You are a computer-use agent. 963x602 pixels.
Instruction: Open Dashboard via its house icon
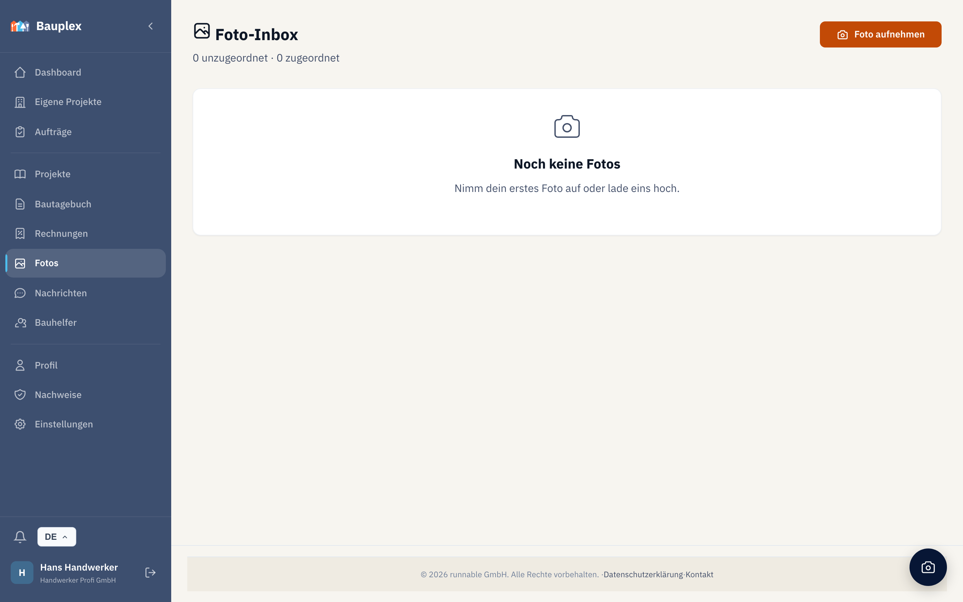(20, 73)
